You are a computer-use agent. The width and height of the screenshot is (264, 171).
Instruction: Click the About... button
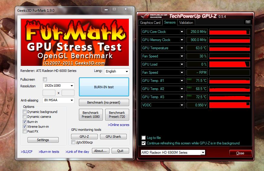[100, 151]
